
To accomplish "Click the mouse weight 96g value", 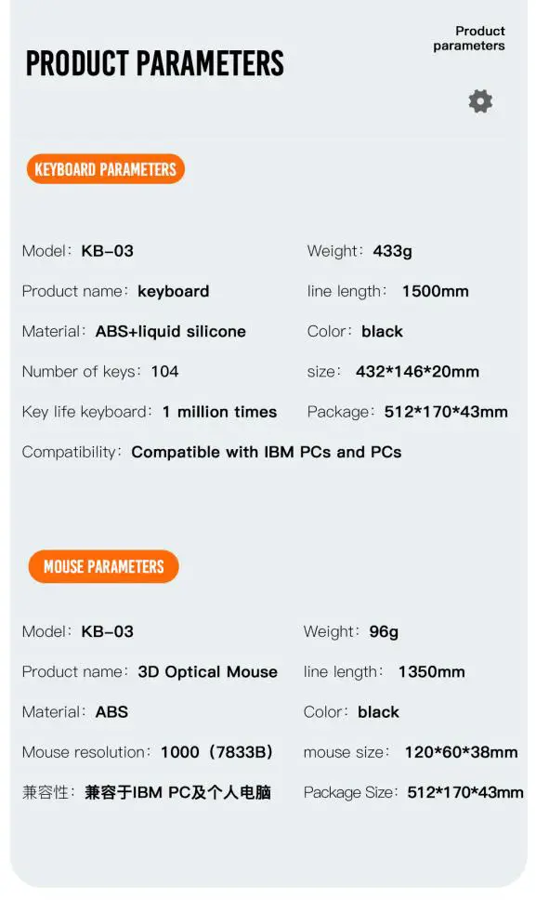I will [x=384, y=632].
